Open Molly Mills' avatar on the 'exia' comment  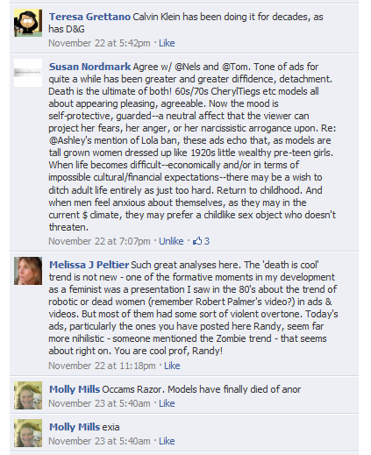[x=28, y=433]
